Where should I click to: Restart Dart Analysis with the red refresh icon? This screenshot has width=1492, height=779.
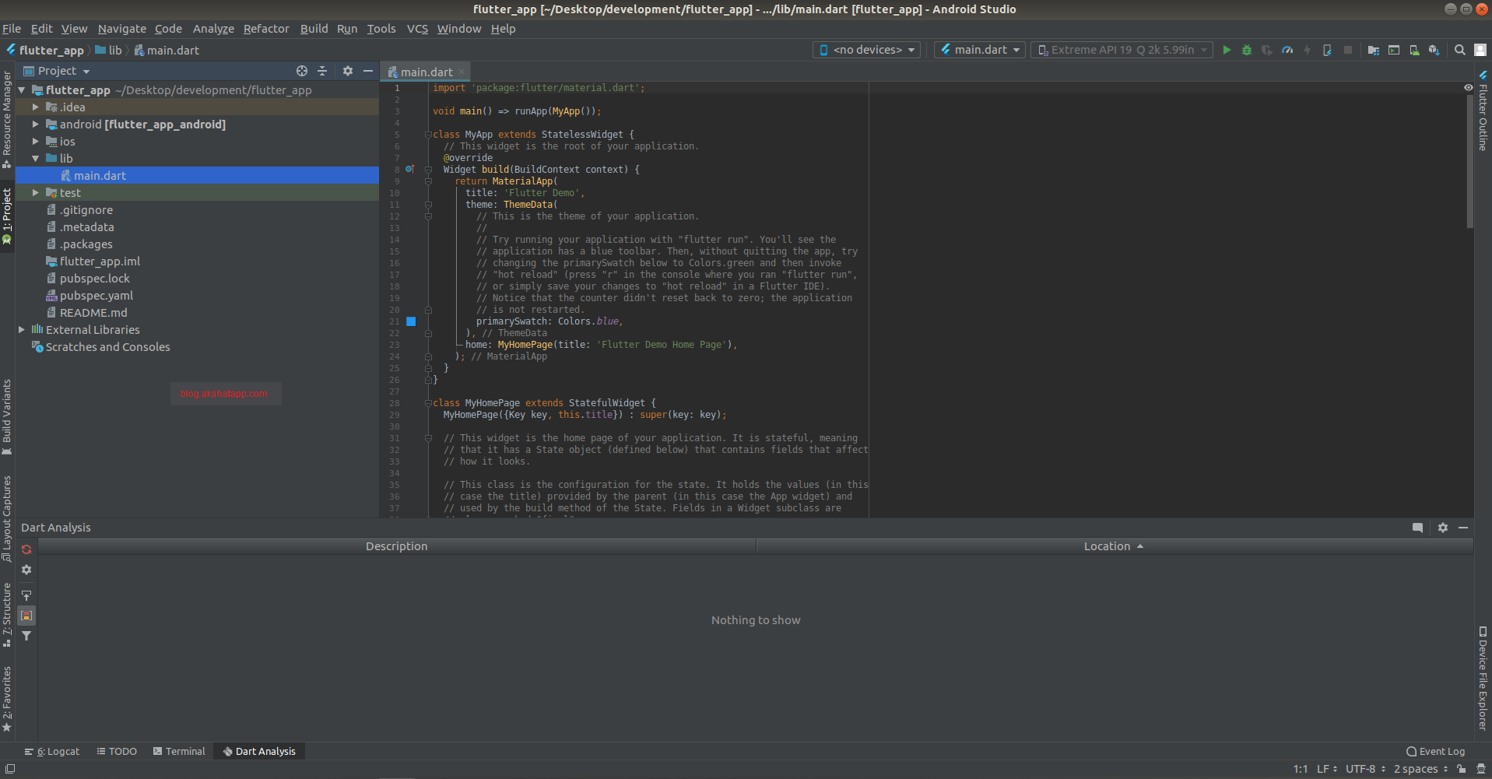point(26,549)
